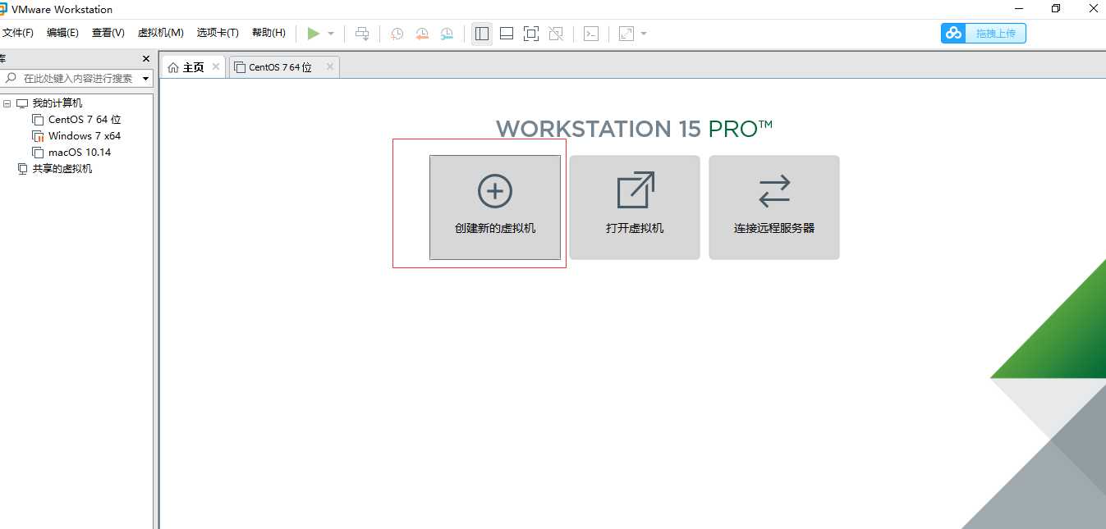Collapse the 我的计算机 tree node
Screen dimensions: 1106x529
pyautogui.click(x=7, y=103)
